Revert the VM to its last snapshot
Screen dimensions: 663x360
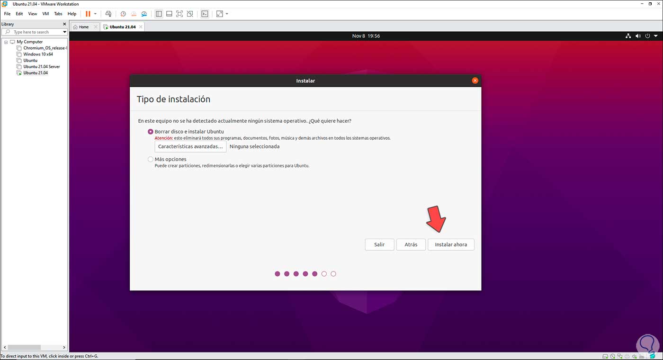point(134,14)
